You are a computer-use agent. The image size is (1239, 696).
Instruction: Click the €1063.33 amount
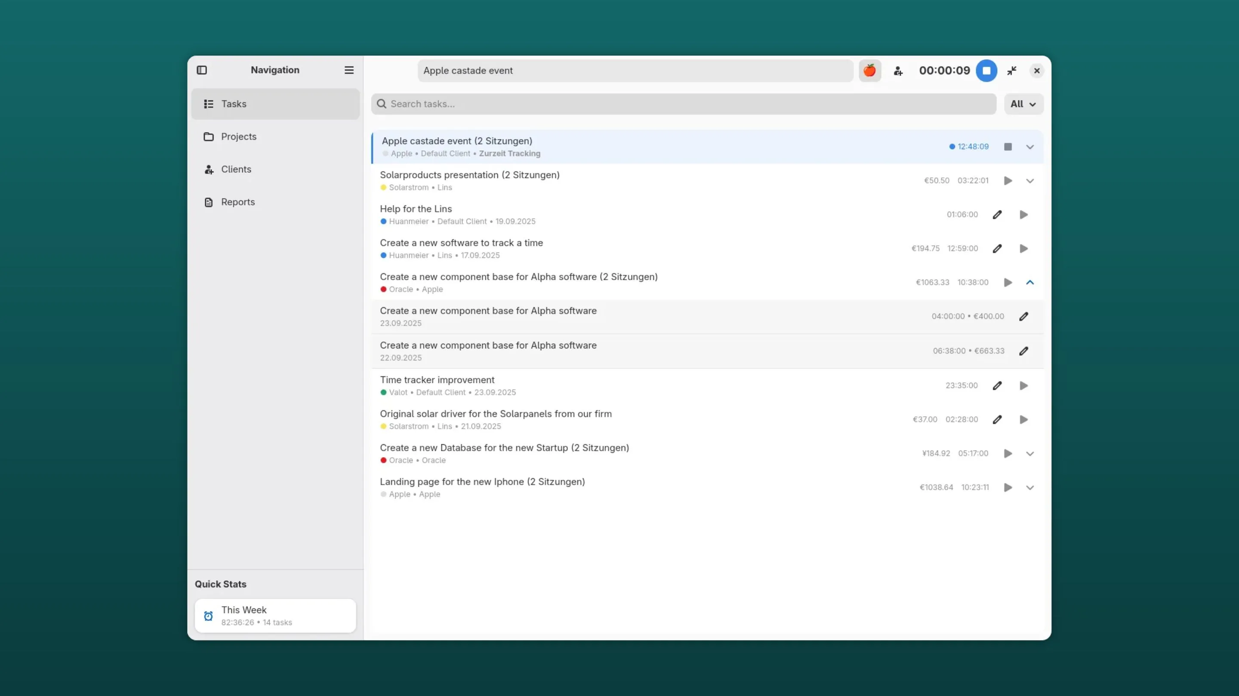tap(932, 282)
